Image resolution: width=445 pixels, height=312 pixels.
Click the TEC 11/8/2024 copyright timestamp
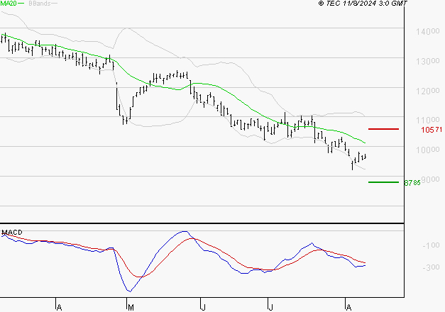click(x=363, y=4)
